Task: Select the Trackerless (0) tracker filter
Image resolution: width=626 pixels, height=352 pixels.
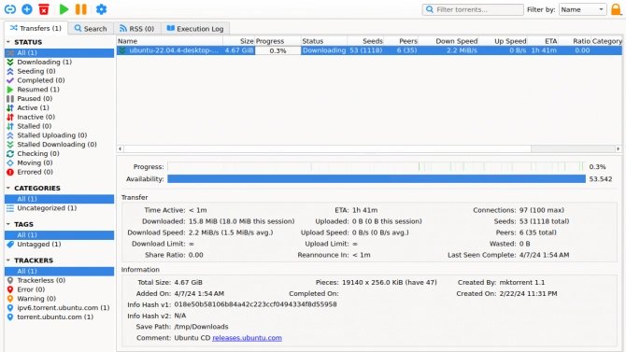Action: (x=59, y=280)
